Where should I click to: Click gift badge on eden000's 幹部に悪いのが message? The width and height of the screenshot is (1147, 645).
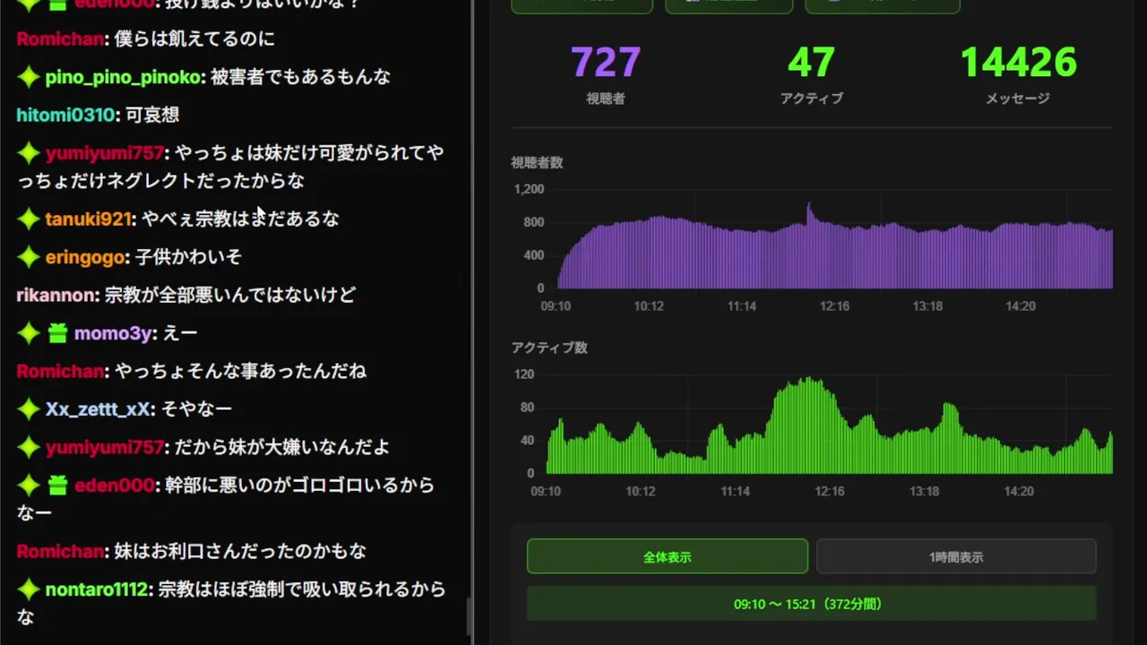(x=57, y=486)
